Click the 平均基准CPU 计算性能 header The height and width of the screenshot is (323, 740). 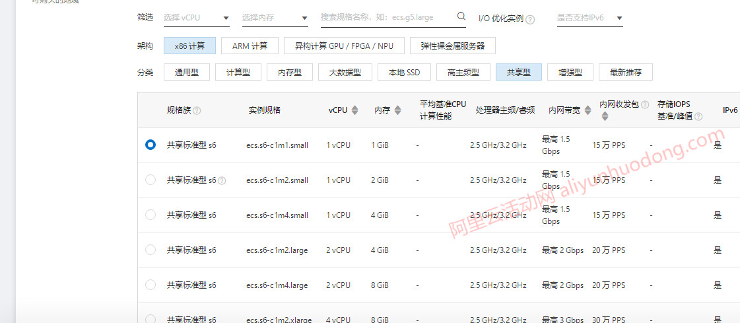click(x=443, y=110)
